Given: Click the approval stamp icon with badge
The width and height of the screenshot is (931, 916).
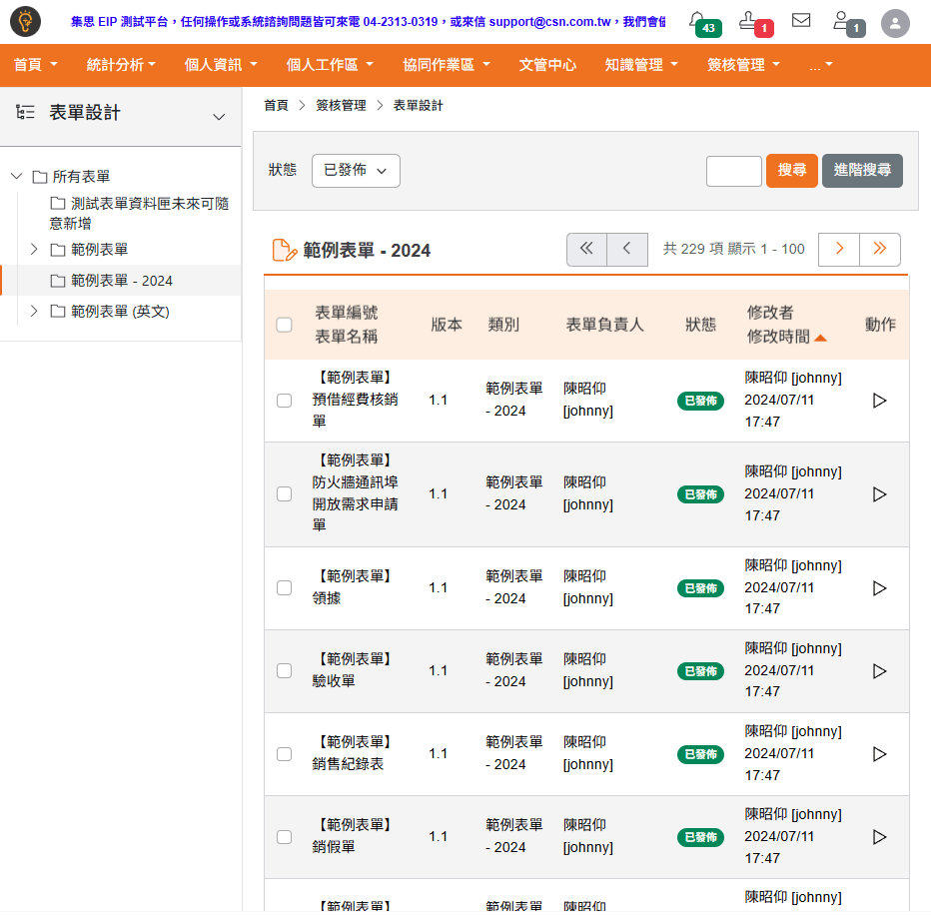Looking at the screenshot, I should pos(749,20).
